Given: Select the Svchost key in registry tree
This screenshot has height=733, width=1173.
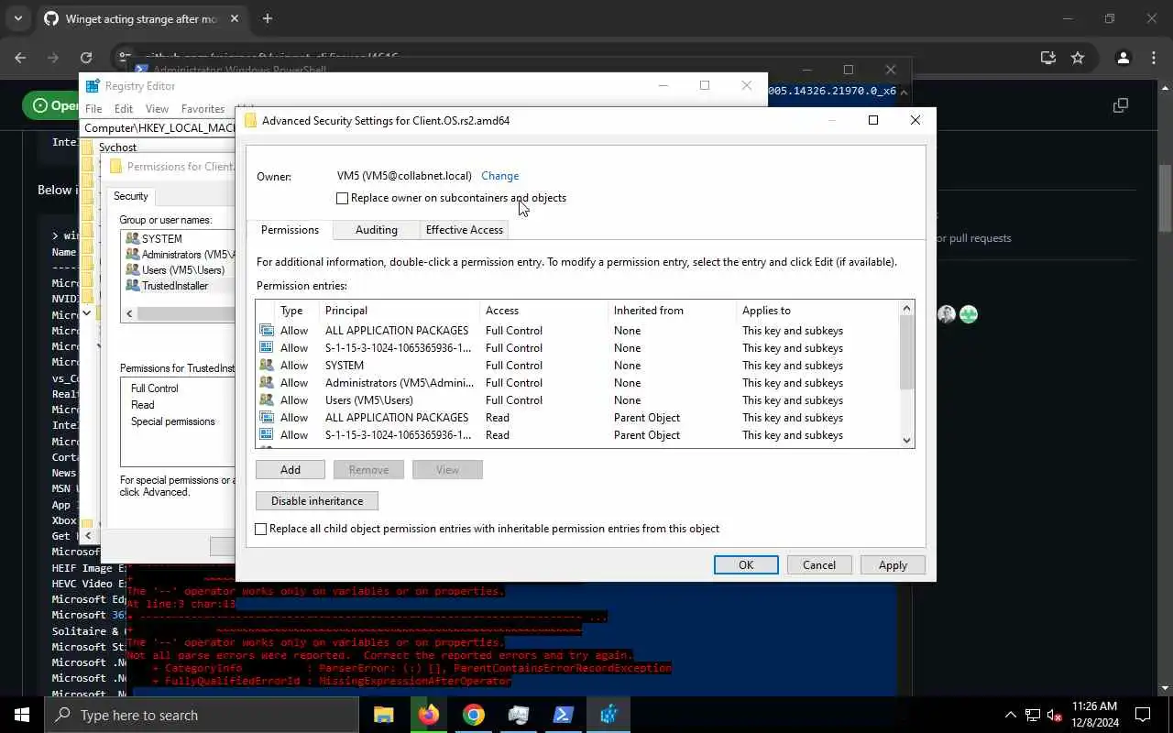Looking at the screenshot, I should tap(117, 148).
